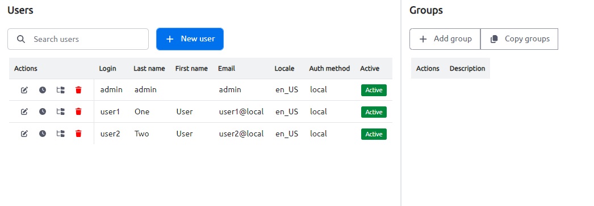Create a New user

point(190,39)
